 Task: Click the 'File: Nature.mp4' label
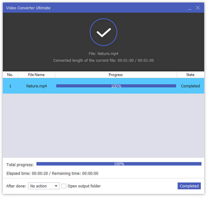[103, 53]
